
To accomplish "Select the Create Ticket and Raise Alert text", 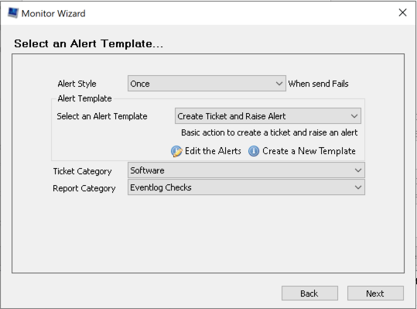I will [231, 116].
